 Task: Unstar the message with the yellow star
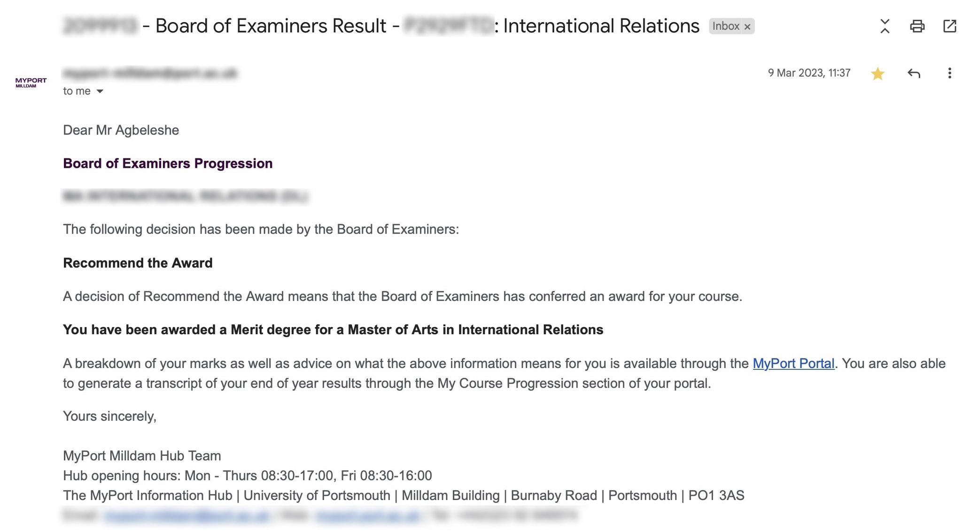(x=877, y=74)
